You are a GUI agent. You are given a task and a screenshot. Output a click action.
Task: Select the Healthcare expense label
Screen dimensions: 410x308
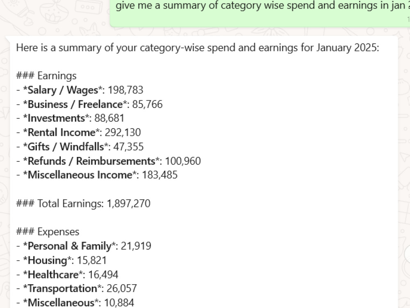(53, 274)
